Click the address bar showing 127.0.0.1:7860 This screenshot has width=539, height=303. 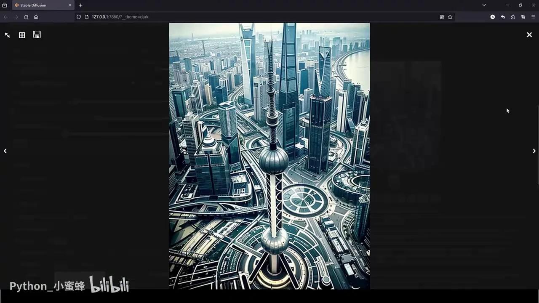[x=120, y=17]
